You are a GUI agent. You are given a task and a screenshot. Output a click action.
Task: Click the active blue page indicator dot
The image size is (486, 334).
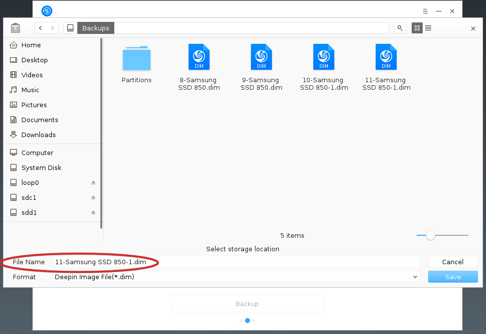(247, 321)
